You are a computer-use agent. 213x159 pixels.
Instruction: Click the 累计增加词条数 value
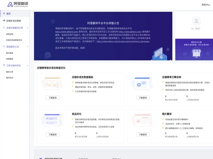[166, 96]
